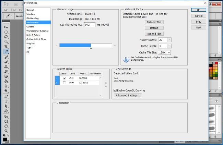
Task: Open the History States arrow dropdown
Action: [x=169, y=40]
